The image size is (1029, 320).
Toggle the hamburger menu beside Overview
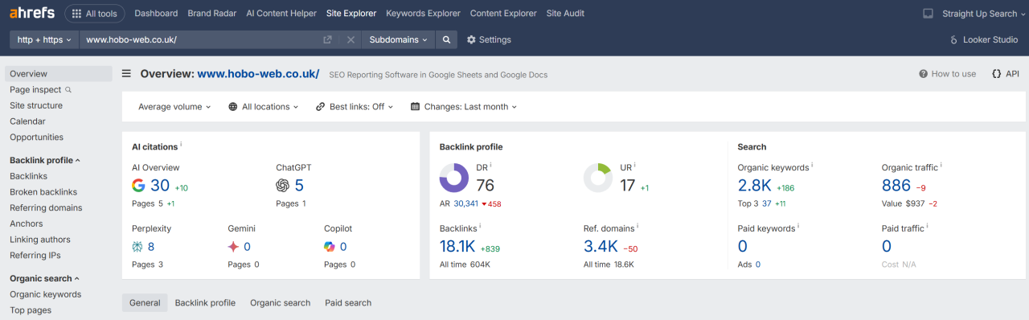pyautogui.click(x=126, y=74)
